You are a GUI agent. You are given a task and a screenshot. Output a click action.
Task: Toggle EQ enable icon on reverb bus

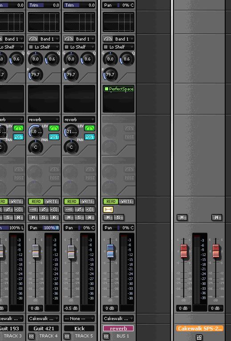coord(108,39)
